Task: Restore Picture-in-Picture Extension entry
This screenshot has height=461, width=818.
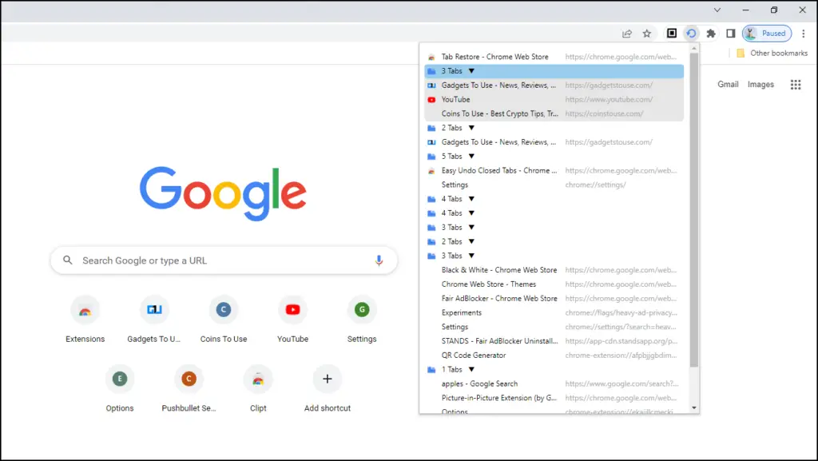Action: (x=554, y=398)
